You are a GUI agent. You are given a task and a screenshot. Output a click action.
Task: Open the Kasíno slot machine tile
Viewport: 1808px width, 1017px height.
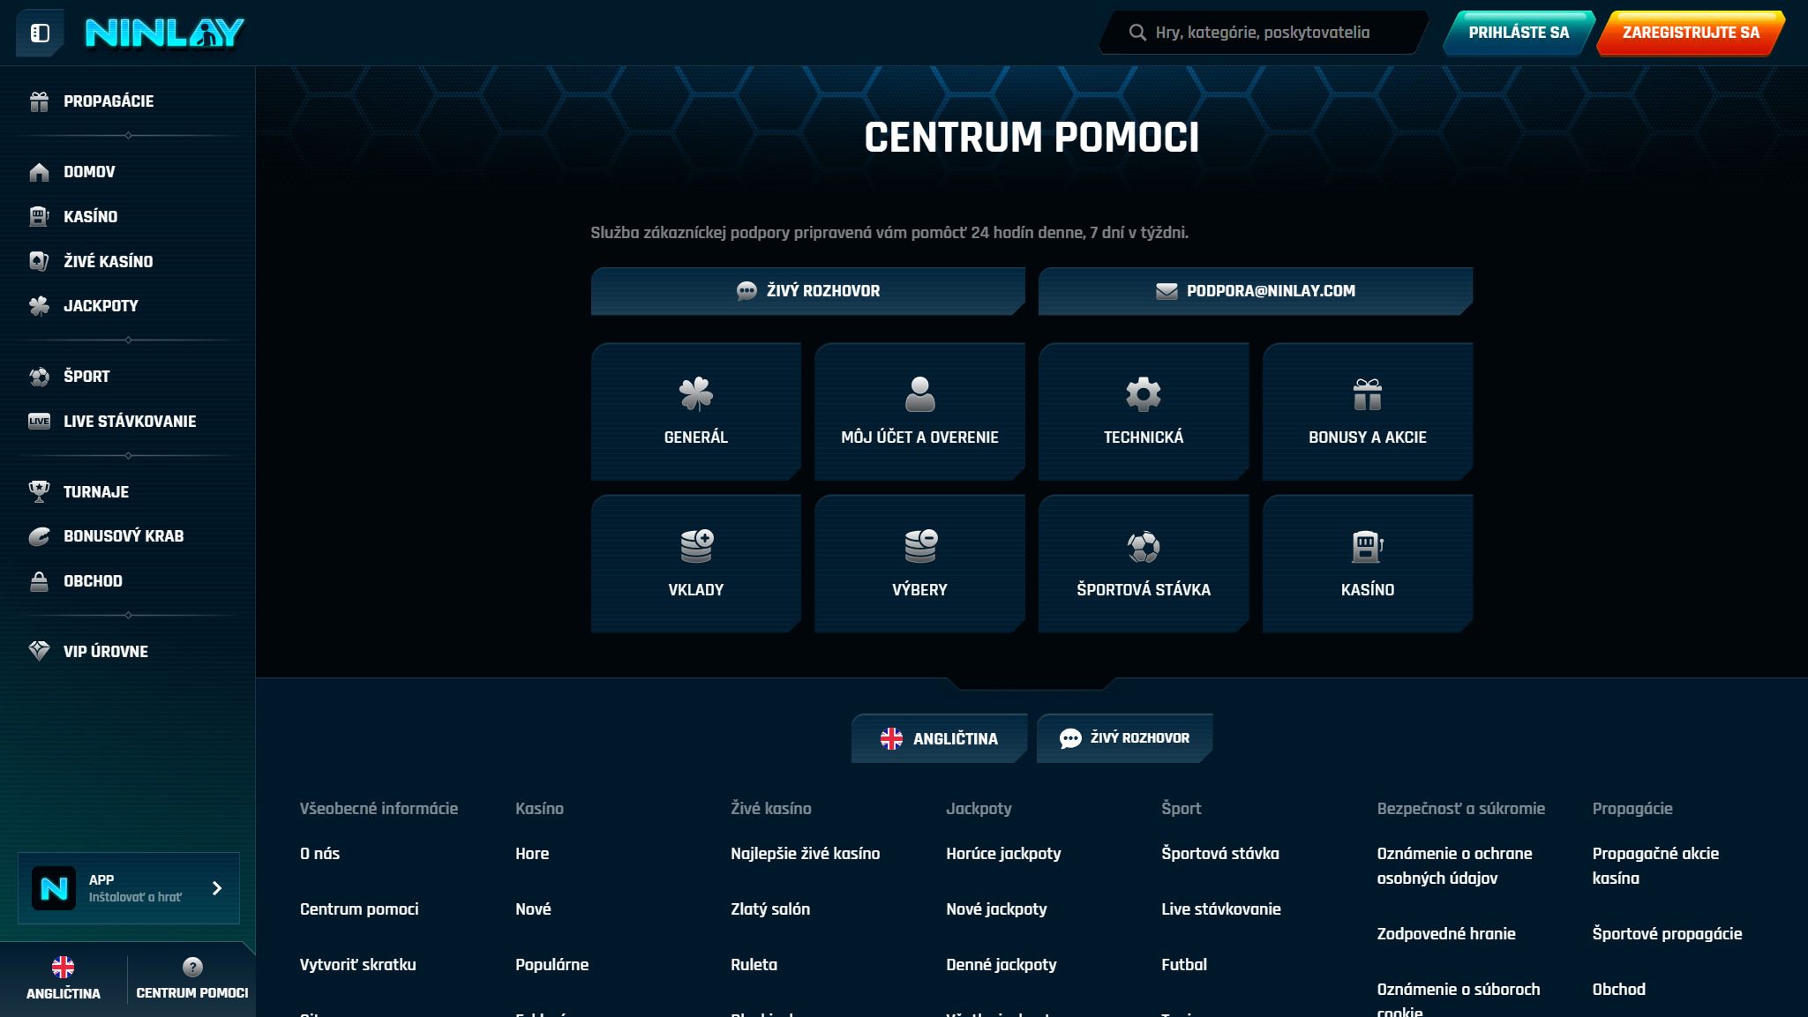point(1367,564)
